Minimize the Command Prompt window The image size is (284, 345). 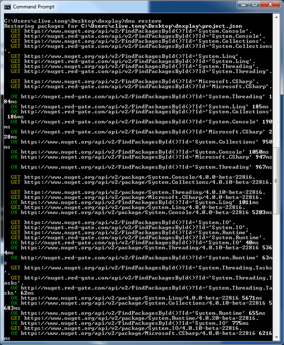point(244,5)
